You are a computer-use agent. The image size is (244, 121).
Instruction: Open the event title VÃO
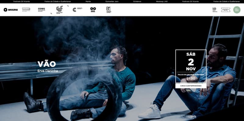[x=47, y=64]
